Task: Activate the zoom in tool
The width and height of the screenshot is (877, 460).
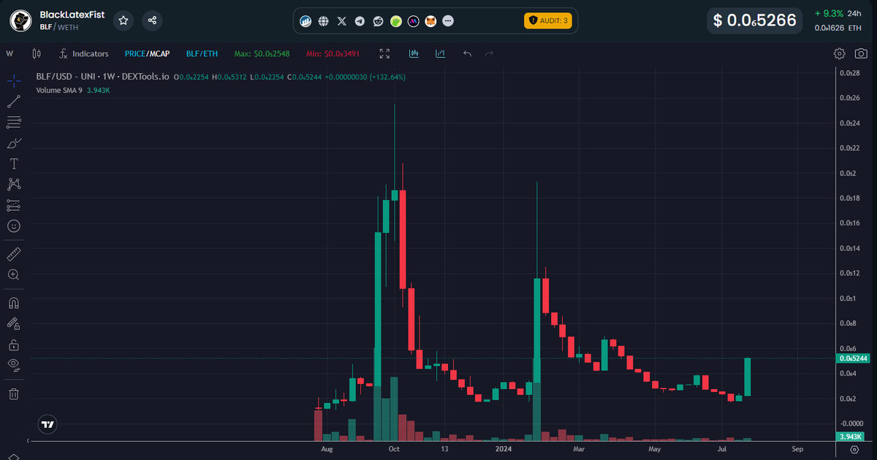Action: (13, 275)
